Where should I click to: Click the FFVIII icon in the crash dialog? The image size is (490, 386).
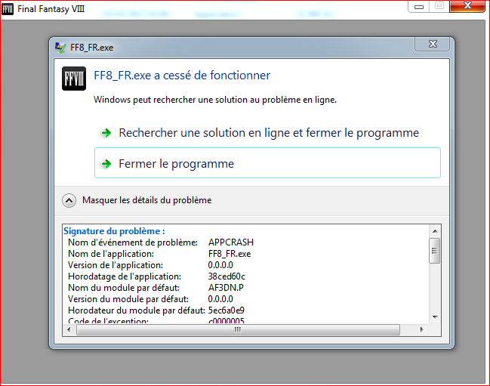[74, 79]
